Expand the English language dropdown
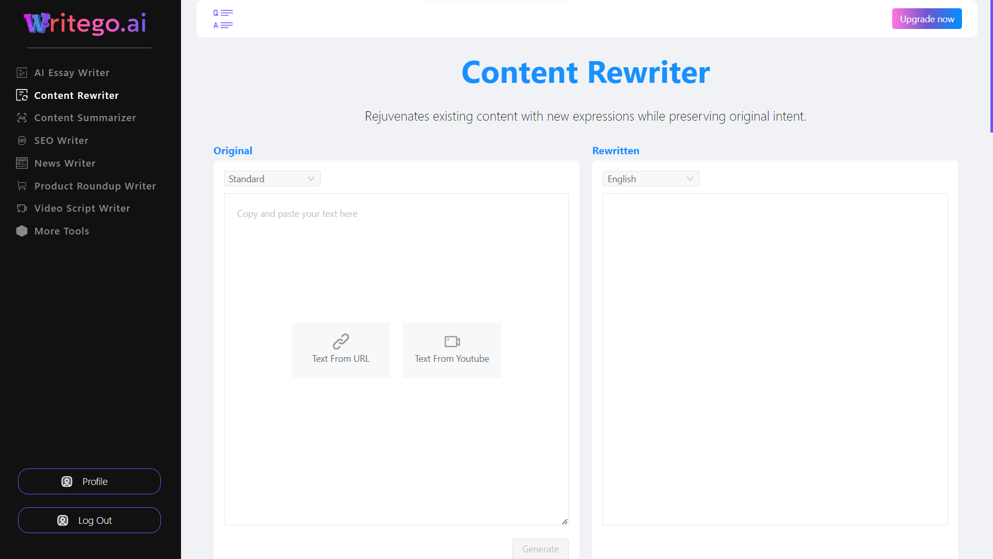This screenshot has width=993, height=559. click(x=651, y=179)
